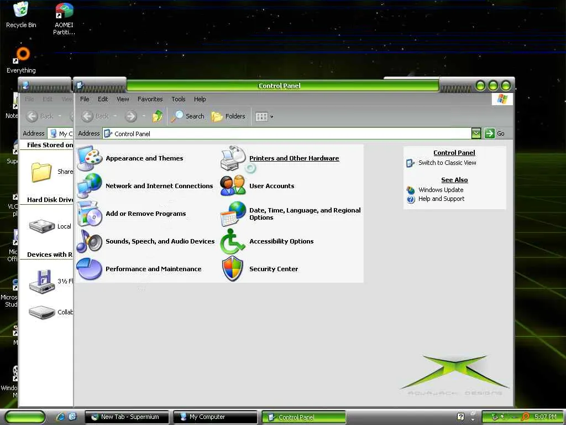
Task: Click the green Go arrow button
Action: click(x=490, y=133)
